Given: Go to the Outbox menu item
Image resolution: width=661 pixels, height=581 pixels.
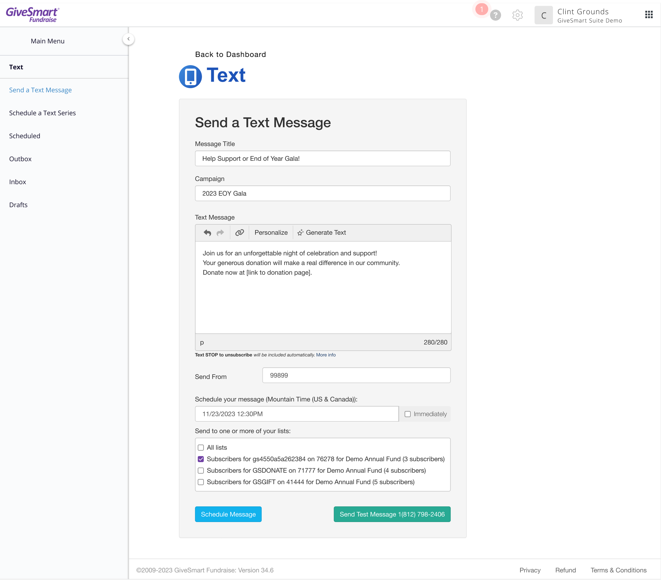Looking at the screenshot, I should pyautogui.click(x=20, y=159).
